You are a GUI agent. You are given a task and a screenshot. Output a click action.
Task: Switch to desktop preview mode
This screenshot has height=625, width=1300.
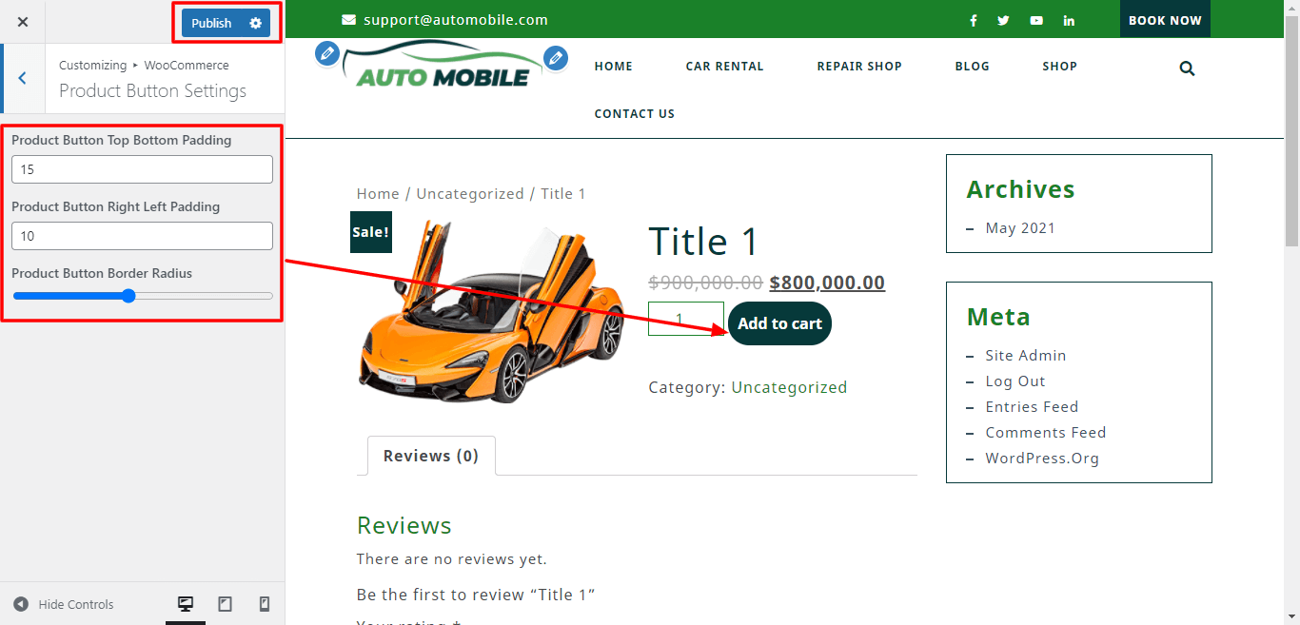point(186,604)
